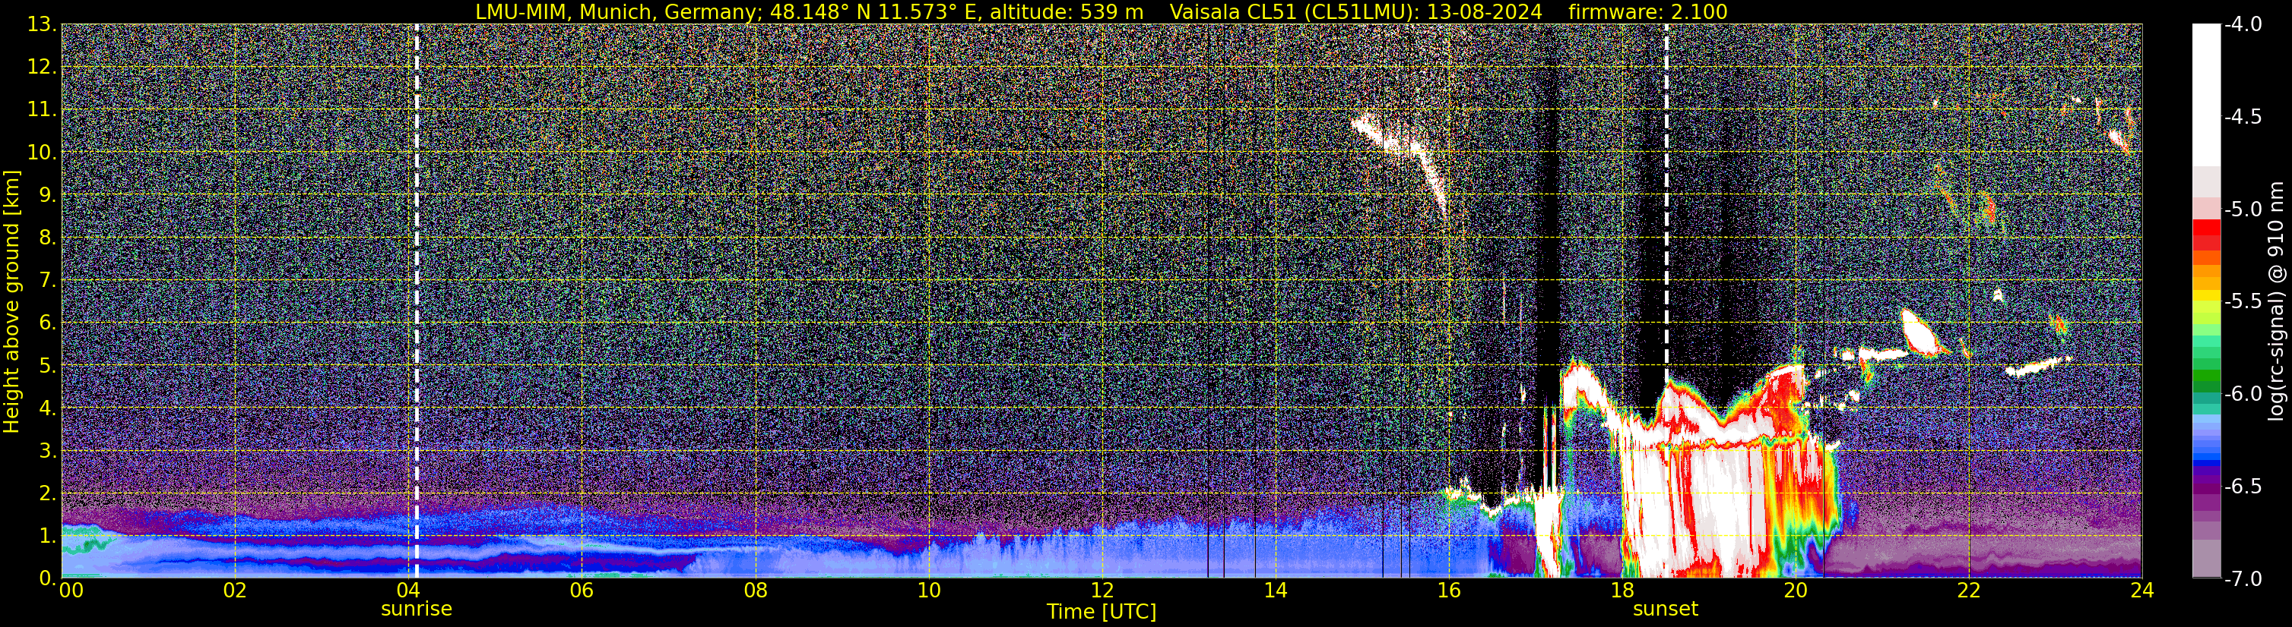The image size is (2292, 627).
Task: Click the 'sunset' label under the time axis
Action: click(1666, 610)
